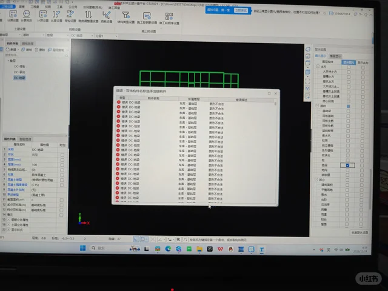Toggle 基础梁 显示图元 checkbox

348,111
